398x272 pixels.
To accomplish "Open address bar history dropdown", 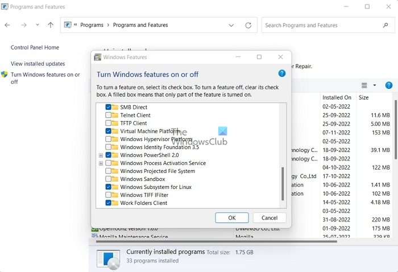I will coord(231,25).
